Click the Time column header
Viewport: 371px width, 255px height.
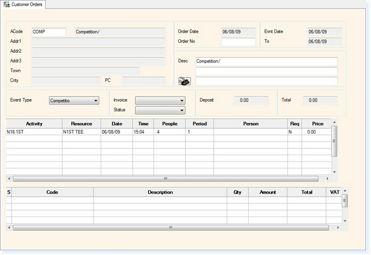pos(143,124)
